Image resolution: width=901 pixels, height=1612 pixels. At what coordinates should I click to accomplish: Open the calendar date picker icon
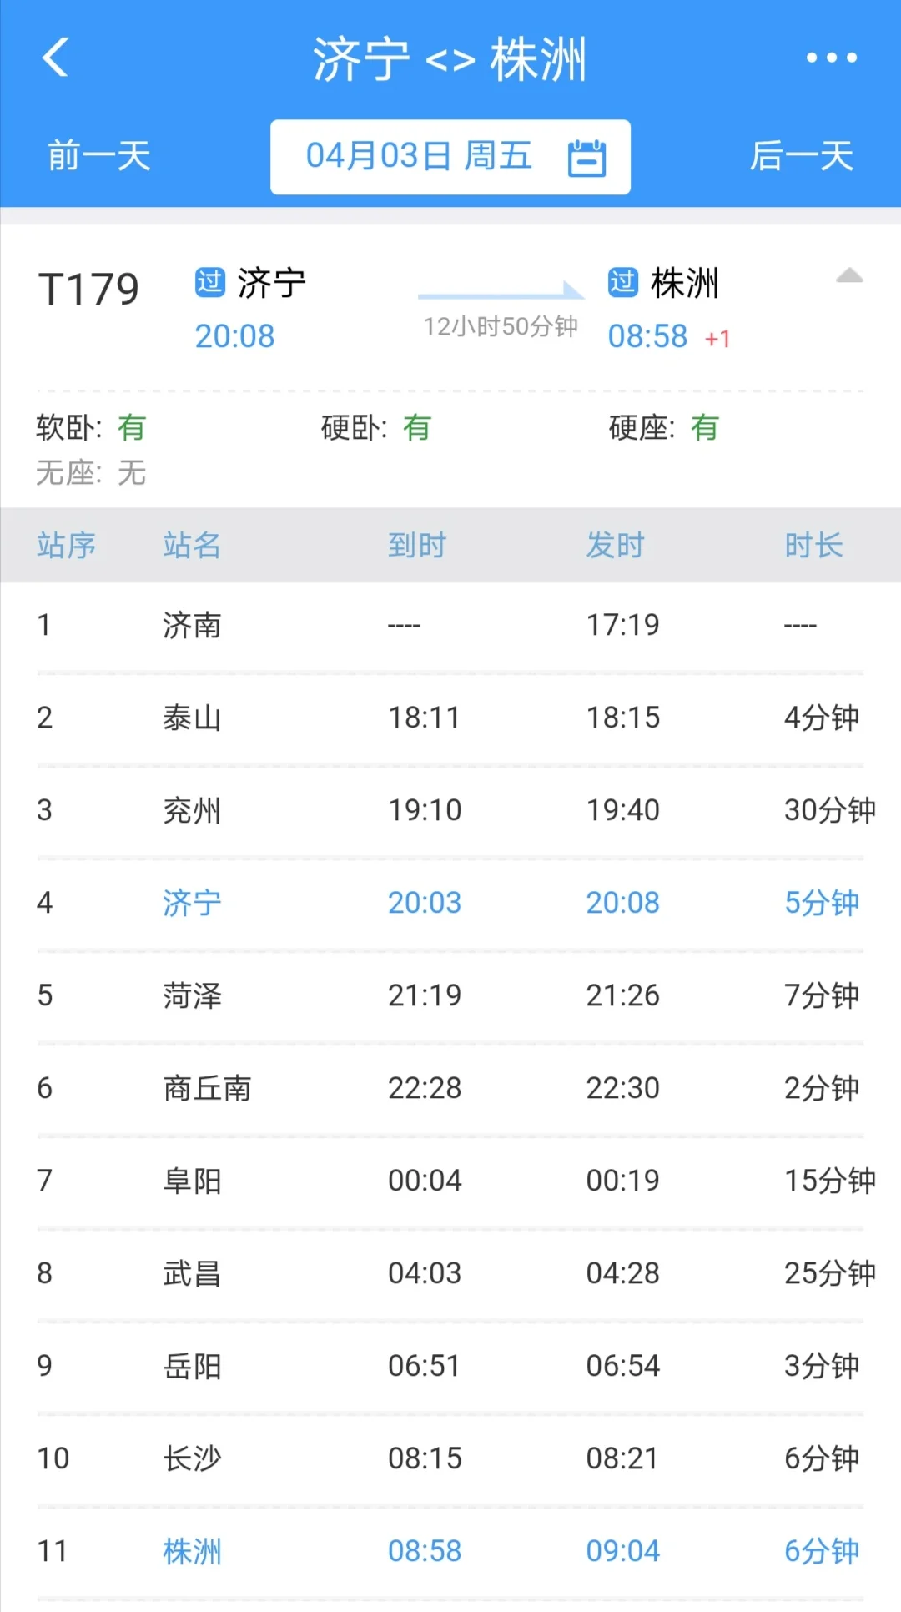pos(586,156)
